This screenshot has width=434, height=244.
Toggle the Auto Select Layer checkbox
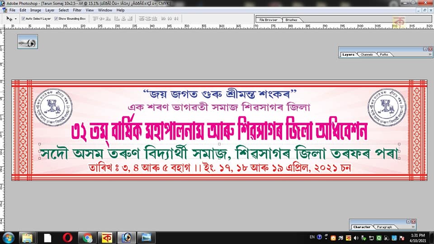(23, 19)
